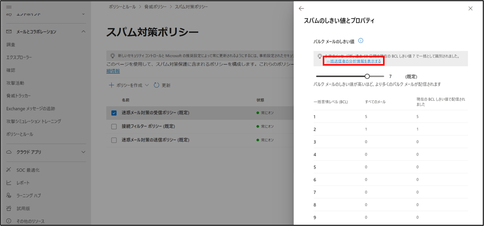This screenshot has height=226, width=484.
Task: Click the 試用版 gift icon
Action: click(x=9, y=208)
